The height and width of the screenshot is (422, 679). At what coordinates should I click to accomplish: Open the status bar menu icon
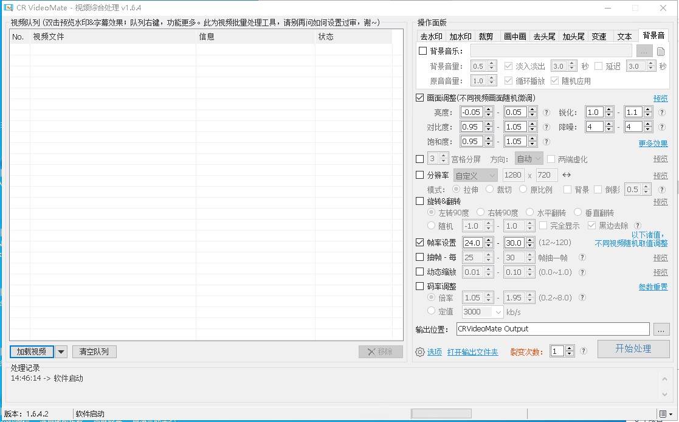[x=665, y=414]
